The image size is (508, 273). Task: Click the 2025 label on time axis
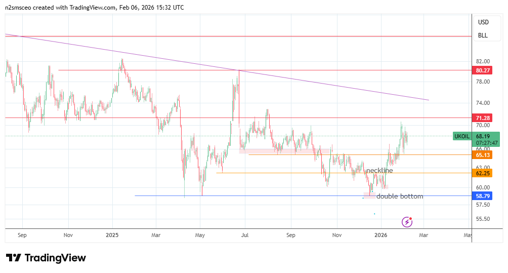click(x=112, y=235)
